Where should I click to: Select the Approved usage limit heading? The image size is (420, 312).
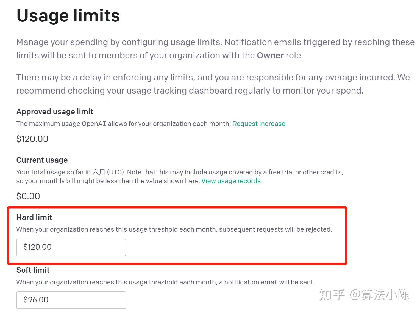[55, 111]
